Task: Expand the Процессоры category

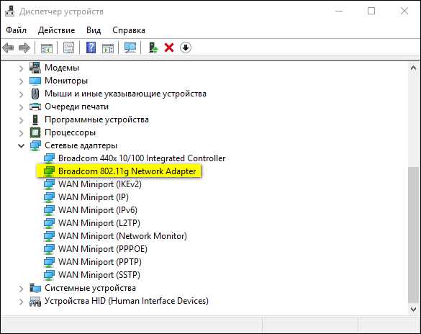Action: 21,133
